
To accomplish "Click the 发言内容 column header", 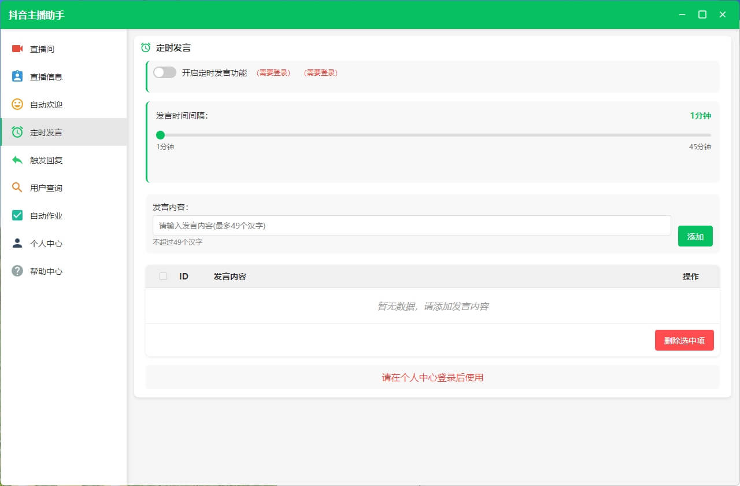I will tap(230, 277).
